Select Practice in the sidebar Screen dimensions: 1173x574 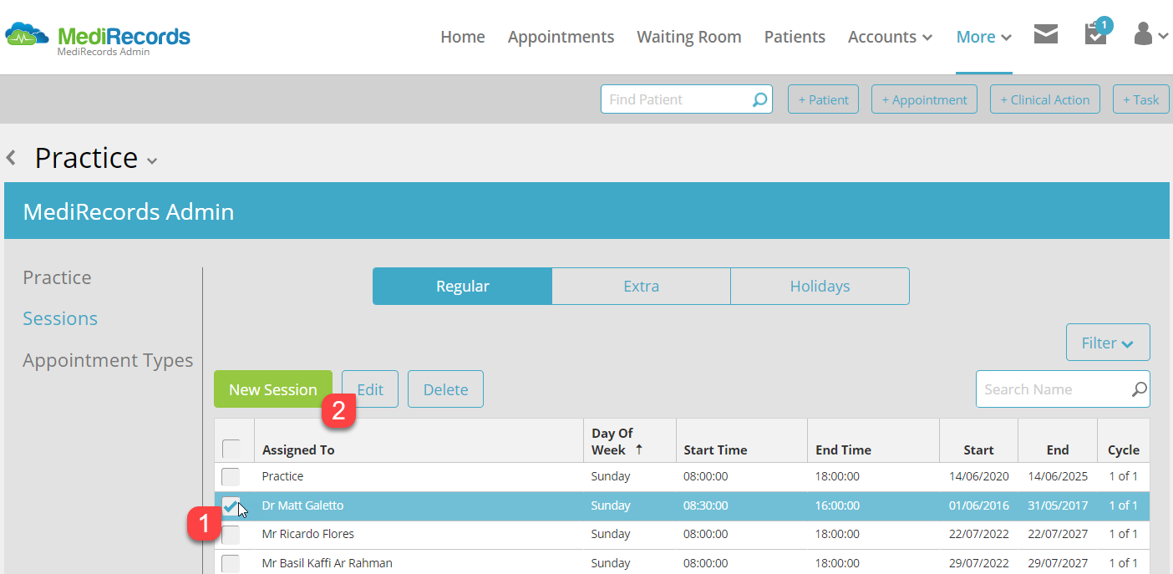tap(57, 277)
